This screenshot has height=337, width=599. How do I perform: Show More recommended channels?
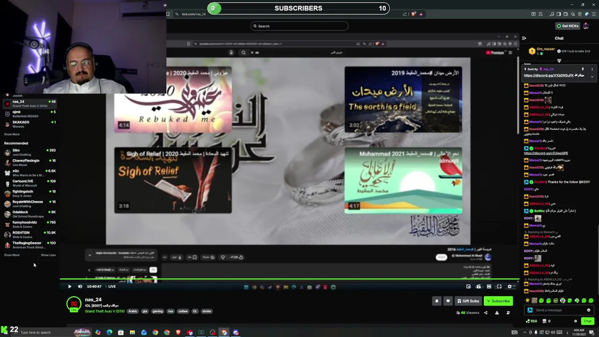pyautogui.click(x=12, y=255)
